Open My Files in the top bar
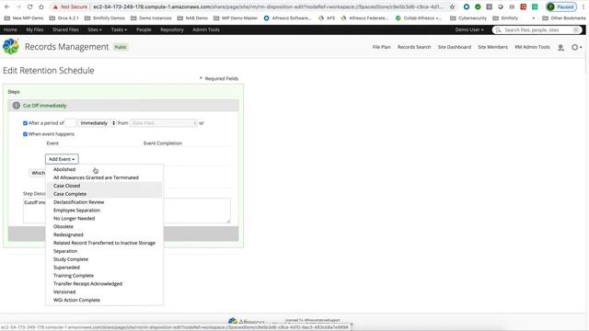 point(35,29)
